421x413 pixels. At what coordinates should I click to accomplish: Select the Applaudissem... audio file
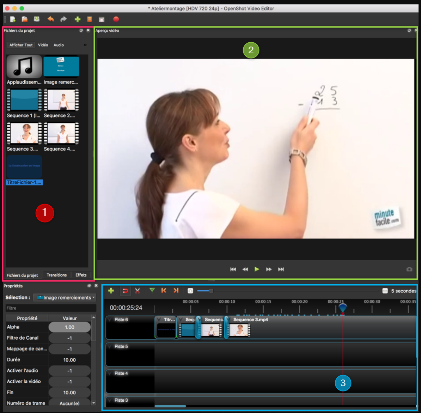coord(24,70)
